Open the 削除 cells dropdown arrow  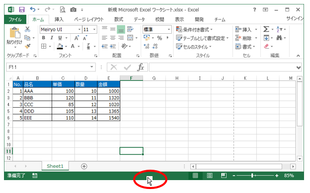coord(256,38)
